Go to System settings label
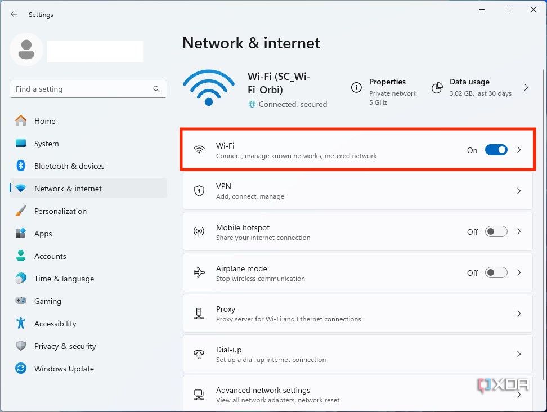547x412 pixels. click(46, 144)
